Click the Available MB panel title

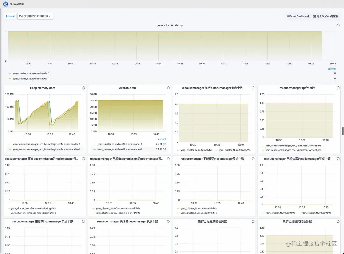coord(127,88)
